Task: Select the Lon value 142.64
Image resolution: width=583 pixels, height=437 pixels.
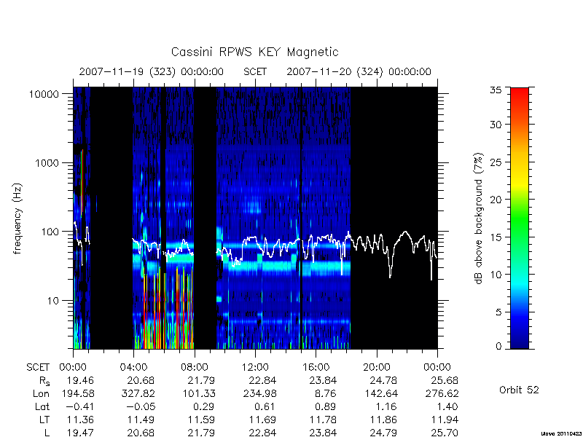Action: (x=380, y=393)
